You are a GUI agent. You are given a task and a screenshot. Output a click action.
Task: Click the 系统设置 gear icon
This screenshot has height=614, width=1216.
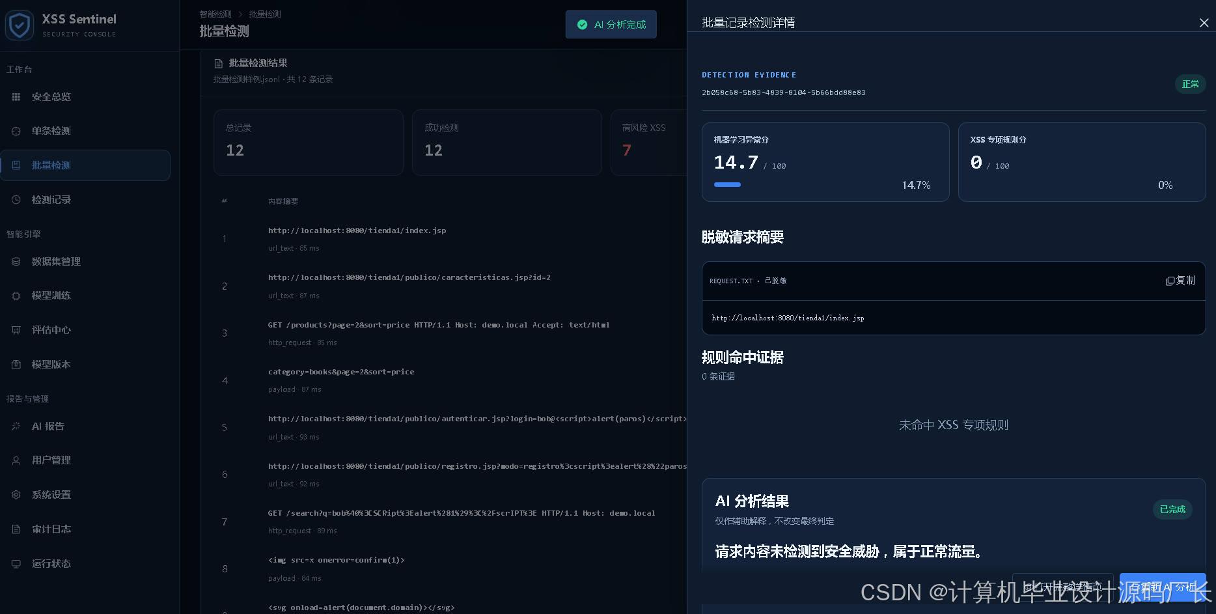point(16,495)
